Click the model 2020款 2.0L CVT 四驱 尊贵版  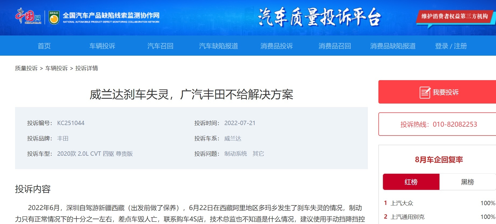pyautogui.click(x=95, y=154)
